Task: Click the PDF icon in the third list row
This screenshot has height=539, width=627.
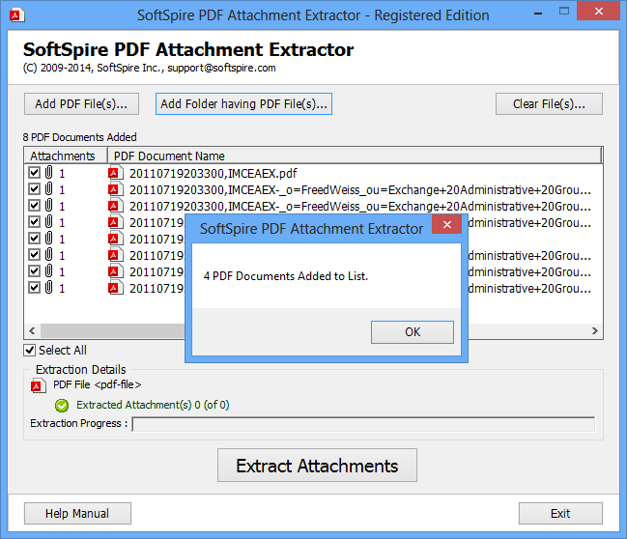Action: (x=115, y=206)
